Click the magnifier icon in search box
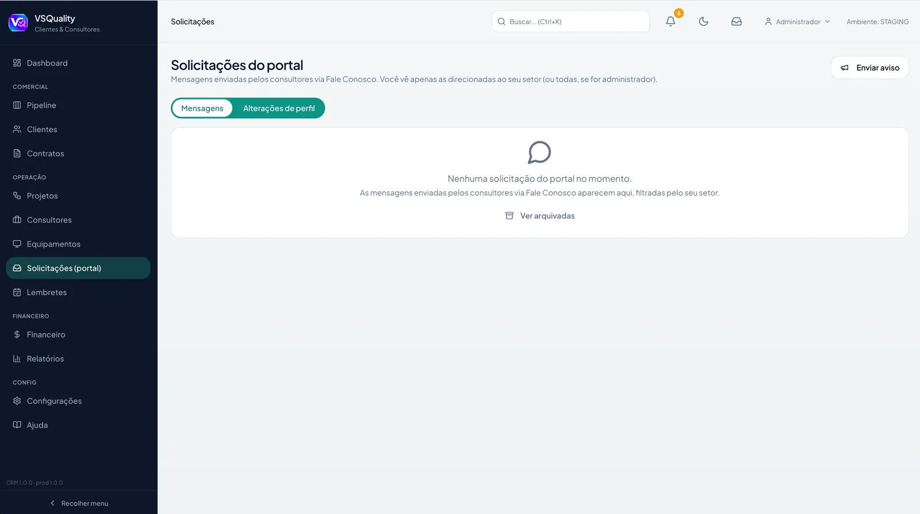 click(501, 22)
